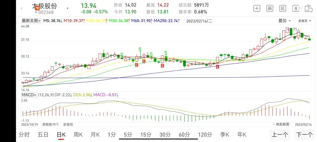Switch to the 季K tab
The image size is (317, 142).
pos(225,135)
